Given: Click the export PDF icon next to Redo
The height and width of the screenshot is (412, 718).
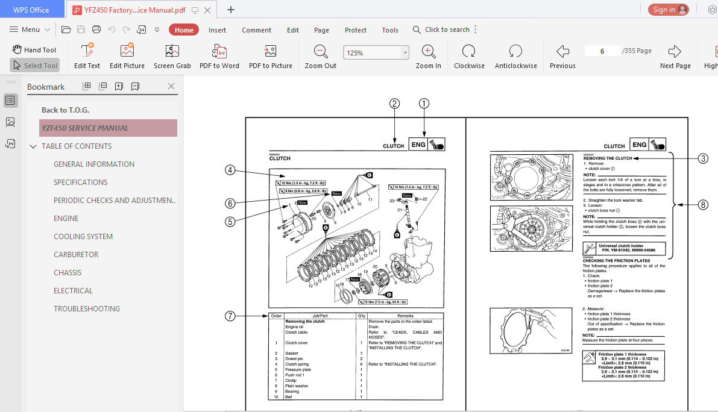Looking at the screenshot, I should click(142, 30).
